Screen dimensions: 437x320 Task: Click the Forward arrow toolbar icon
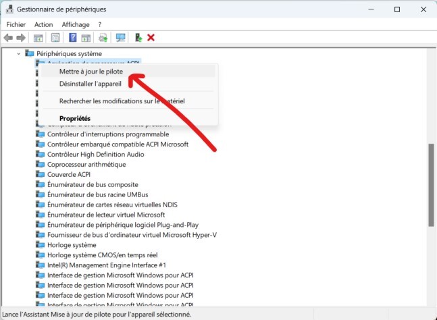coord(21,38)
